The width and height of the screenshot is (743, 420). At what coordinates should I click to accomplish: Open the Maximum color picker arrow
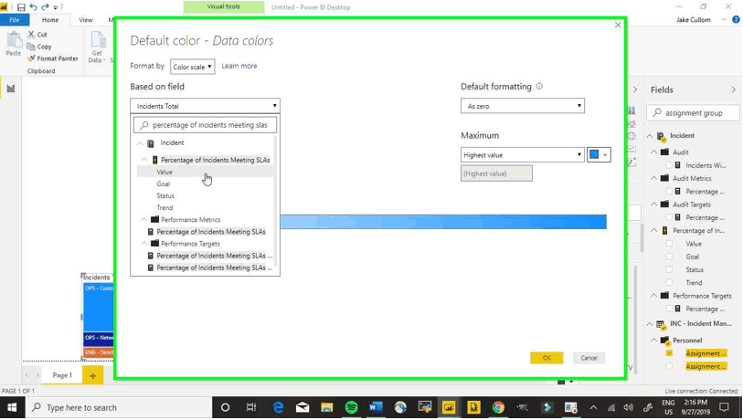coord(605,155)
